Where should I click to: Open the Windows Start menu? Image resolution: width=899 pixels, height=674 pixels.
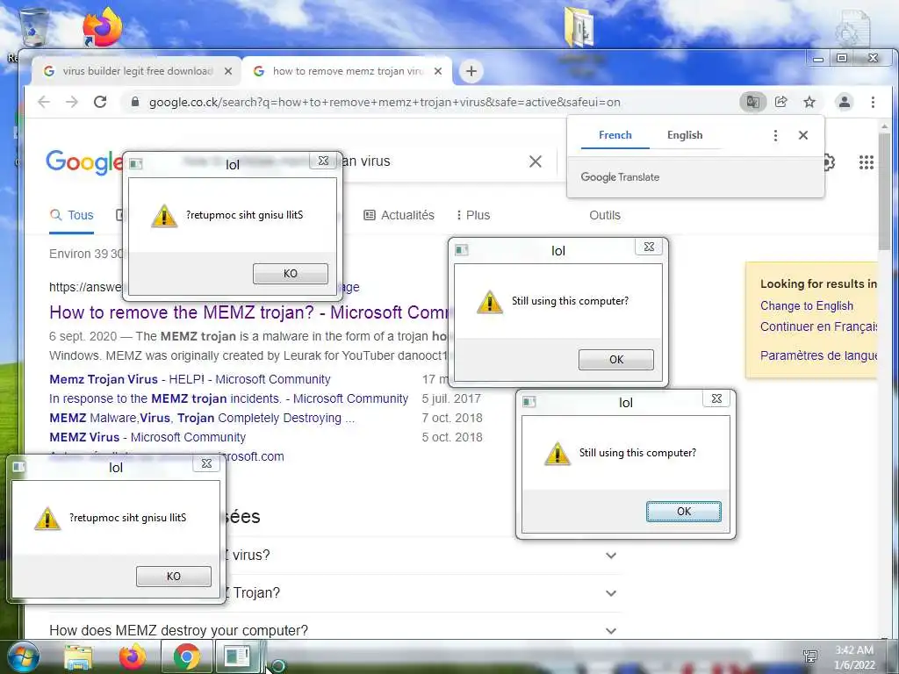point(24,656)
